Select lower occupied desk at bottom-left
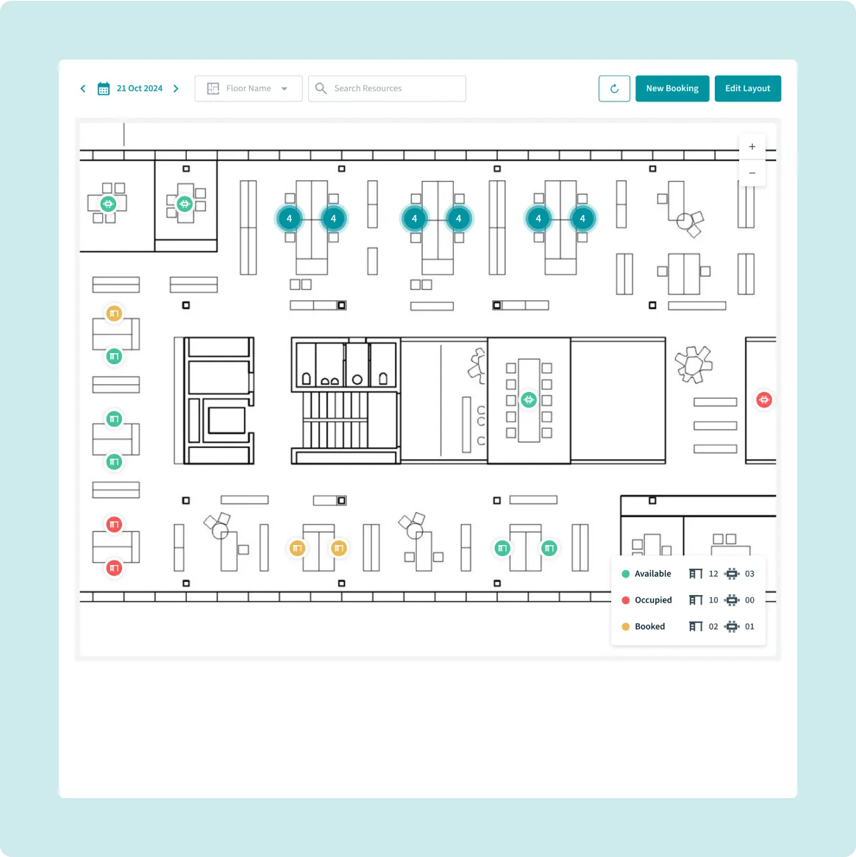The width and height of the screenshot is (856, 857). click(x=114, y=569)
